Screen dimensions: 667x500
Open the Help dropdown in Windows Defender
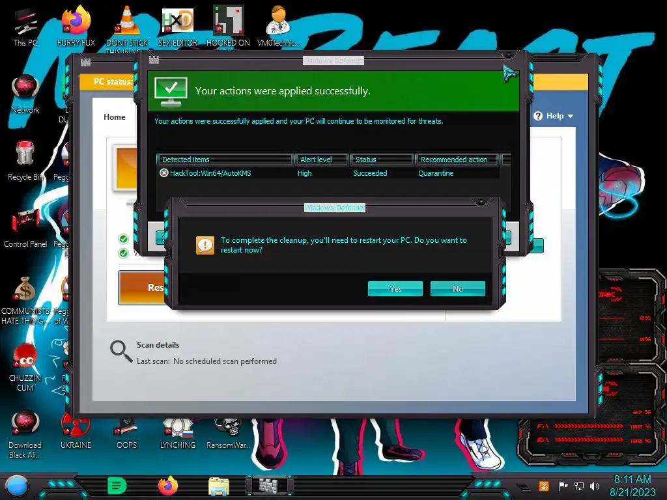[554, 116]
